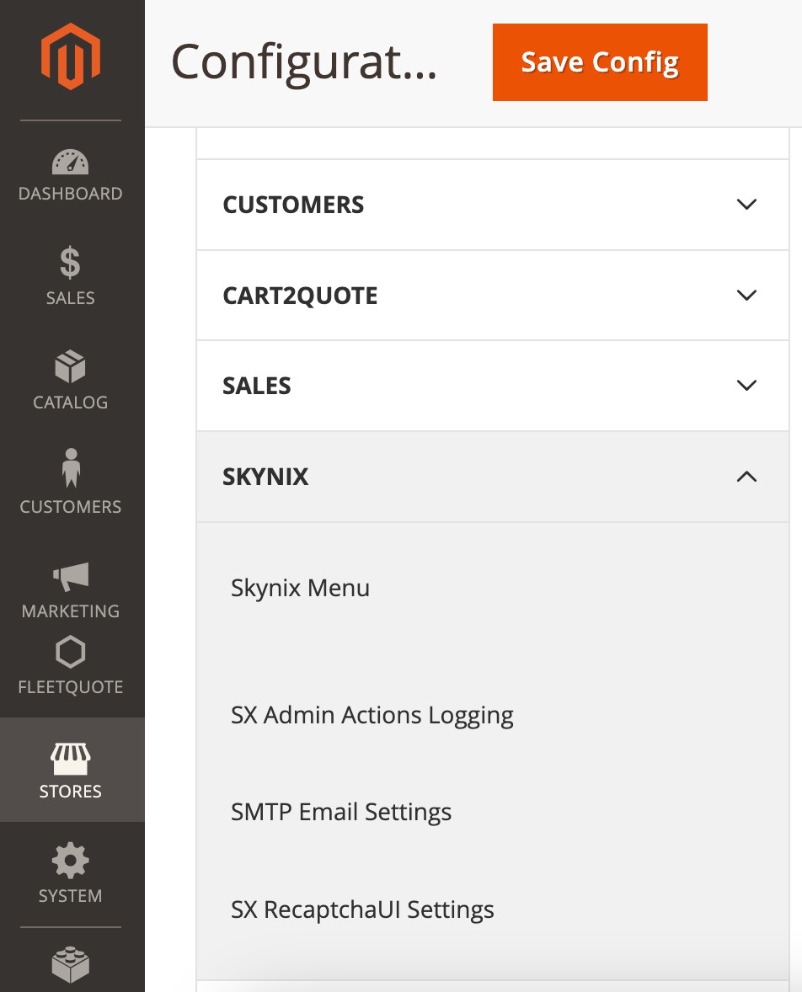Click the SYSTEM menu label
Viewport: 802px width, 992px height.
point(70,896)
